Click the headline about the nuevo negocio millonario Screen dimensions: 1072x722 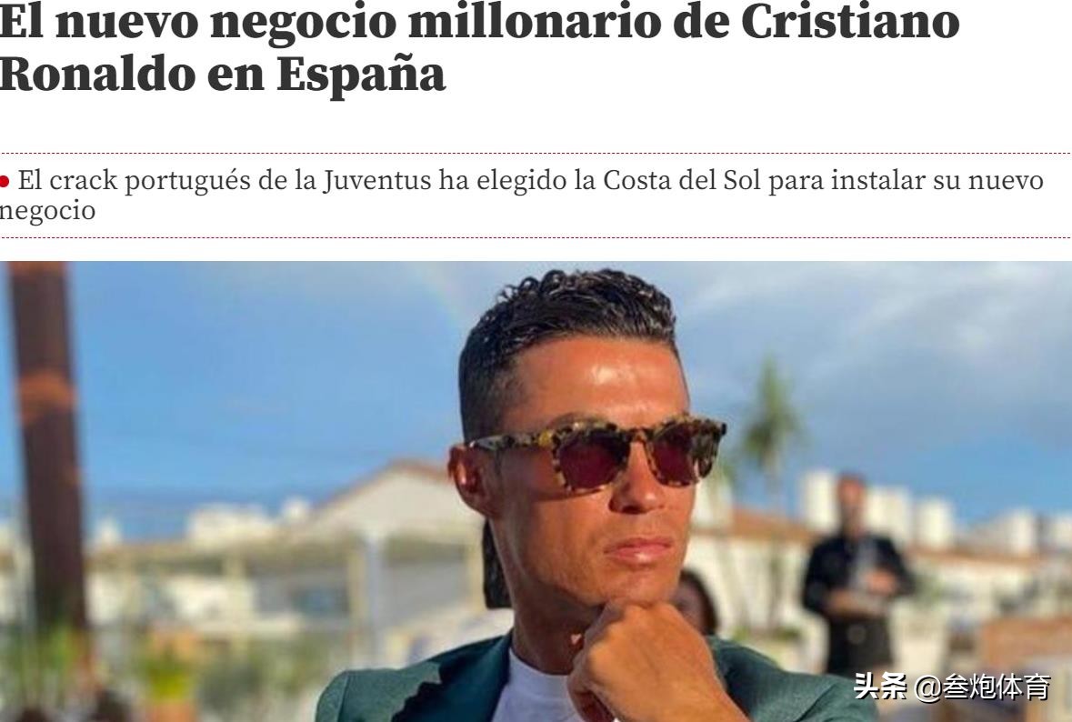coord(479,46)
